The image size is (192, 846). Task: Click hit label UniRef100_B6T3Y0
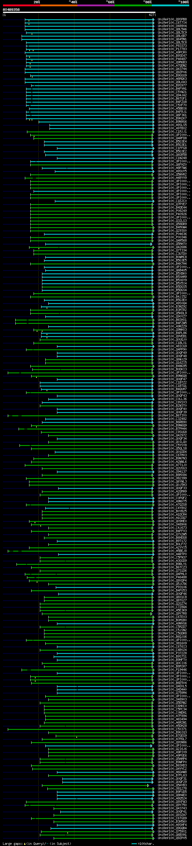coord(172,415)
